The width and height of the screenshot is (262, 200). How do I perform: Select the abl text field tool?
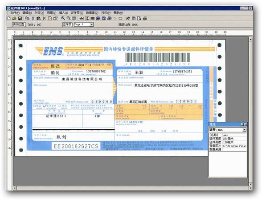coord(82,18)
